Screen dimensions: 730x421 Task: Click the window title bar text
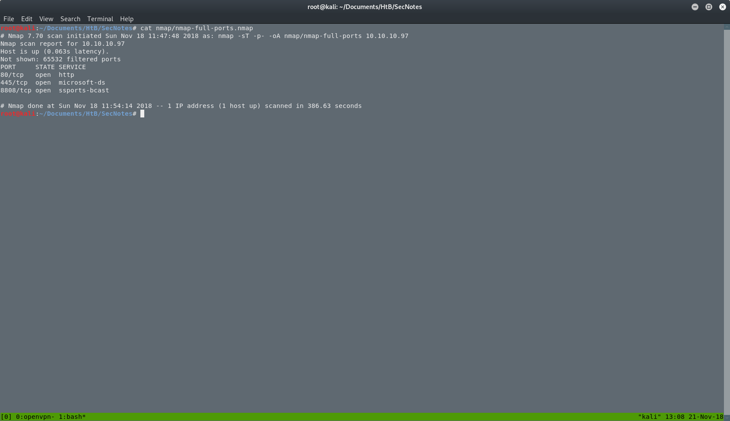[365, 7]
